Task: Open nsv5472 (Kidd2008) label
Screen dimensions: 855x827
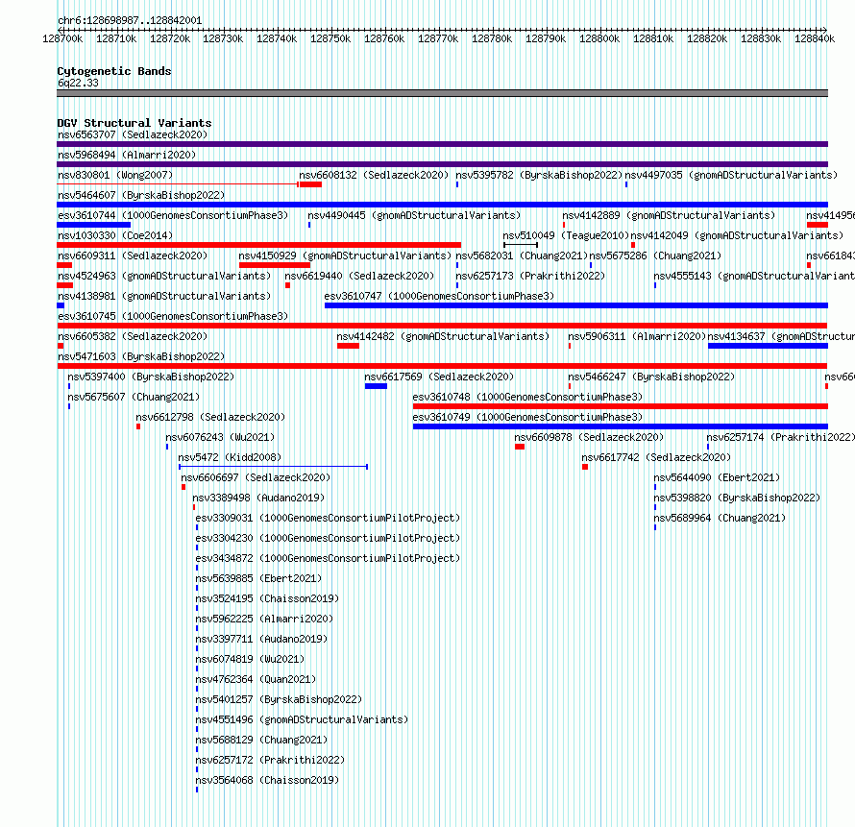Action: coord(230,457)
